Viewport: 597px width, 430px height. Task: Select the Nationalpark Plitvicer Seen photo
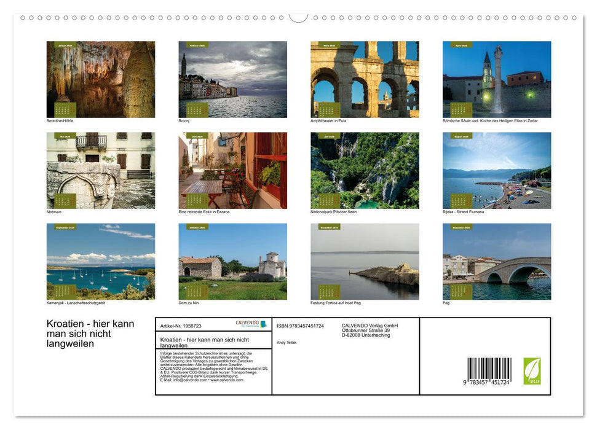point(365,170)
